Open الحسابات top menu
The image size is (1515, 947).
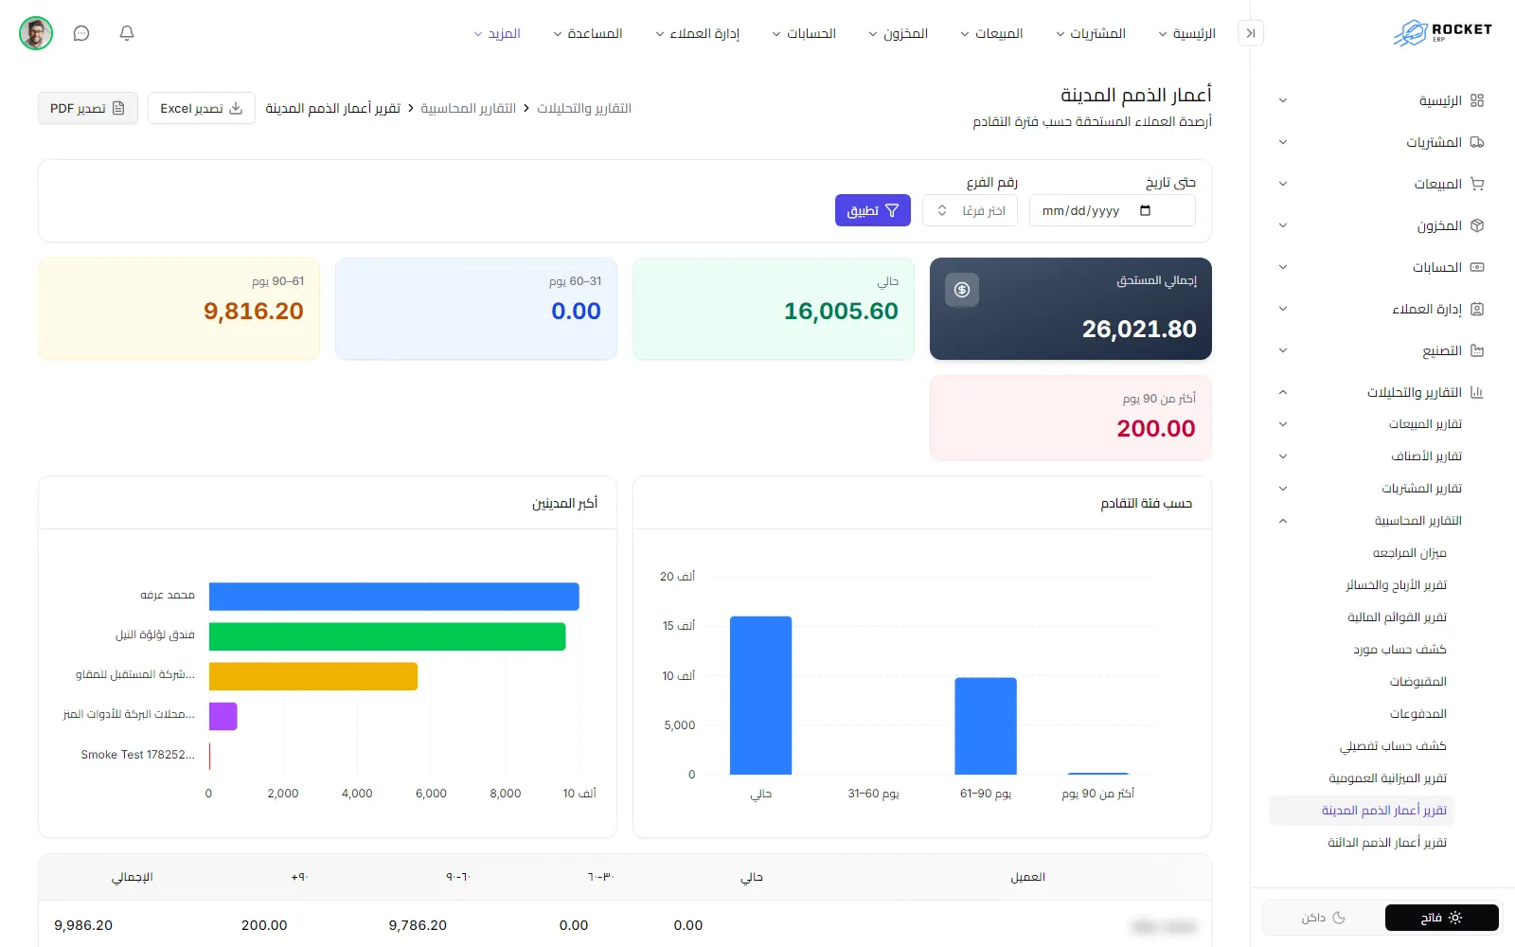(x=804, y=33)
